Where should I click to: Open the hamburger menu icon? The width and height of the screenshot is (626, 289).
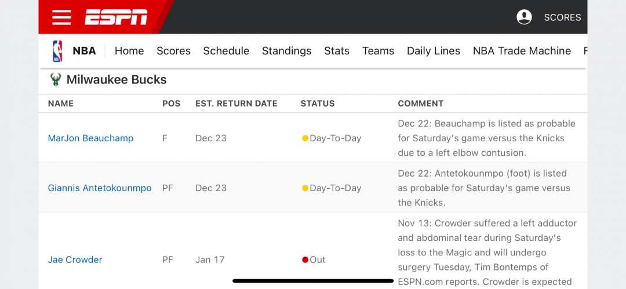[x=61, y=17]
